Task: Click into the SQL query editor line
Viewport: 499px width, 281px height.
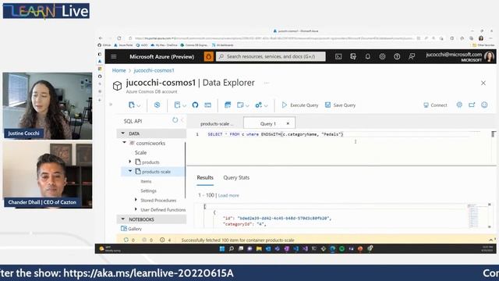Action: [x=275, y=134]
